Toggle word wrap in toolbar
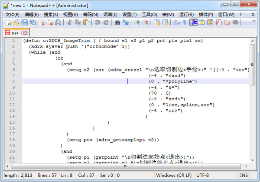 click(176, 22)
